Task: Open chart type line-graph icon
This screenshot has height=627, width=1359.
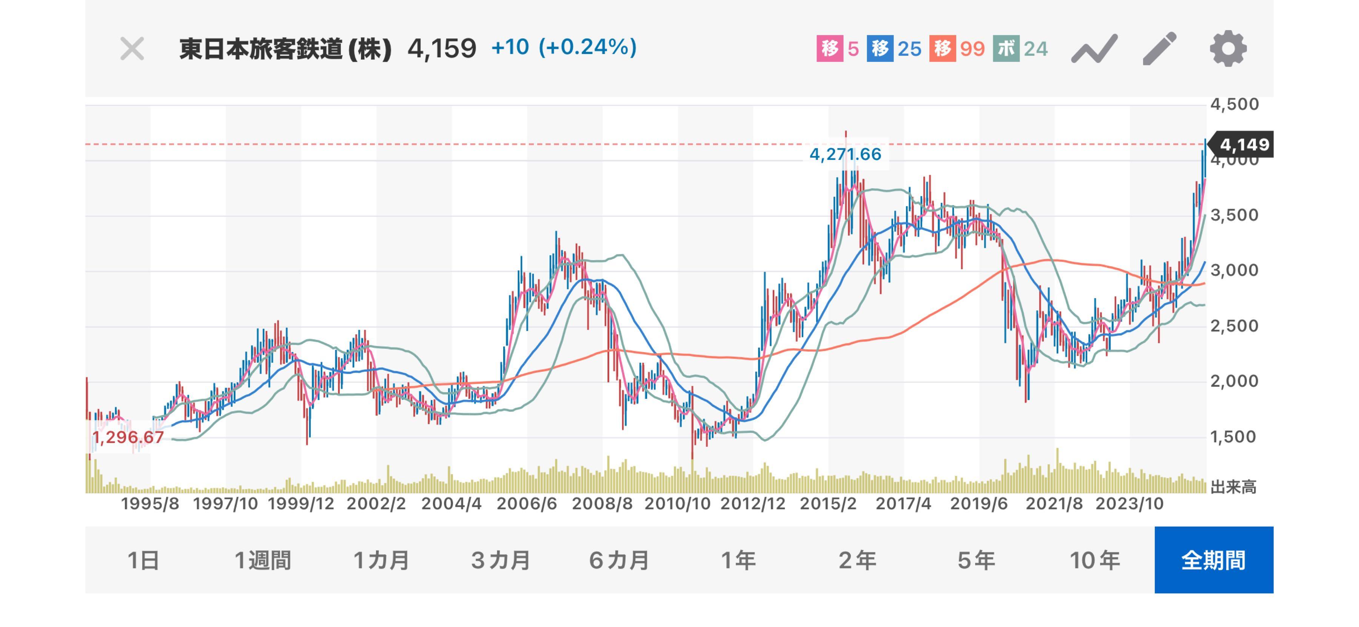Action: pyautogui.click(x=1094, y=49)
